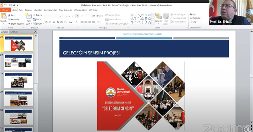Click the Yerleştir arrange icon
Viewport: 253px width, 132px height.
click(158, 16)
